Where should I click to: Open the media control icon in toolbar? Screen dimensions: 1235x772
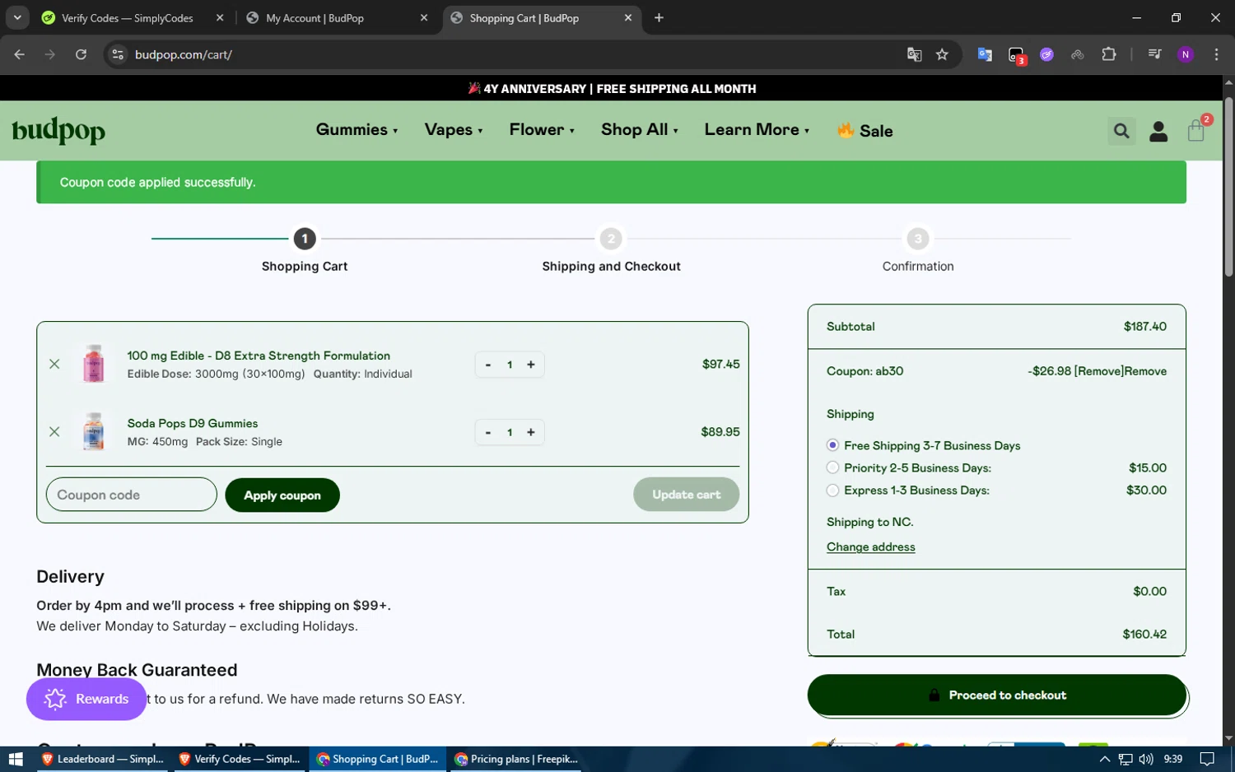1154,54
